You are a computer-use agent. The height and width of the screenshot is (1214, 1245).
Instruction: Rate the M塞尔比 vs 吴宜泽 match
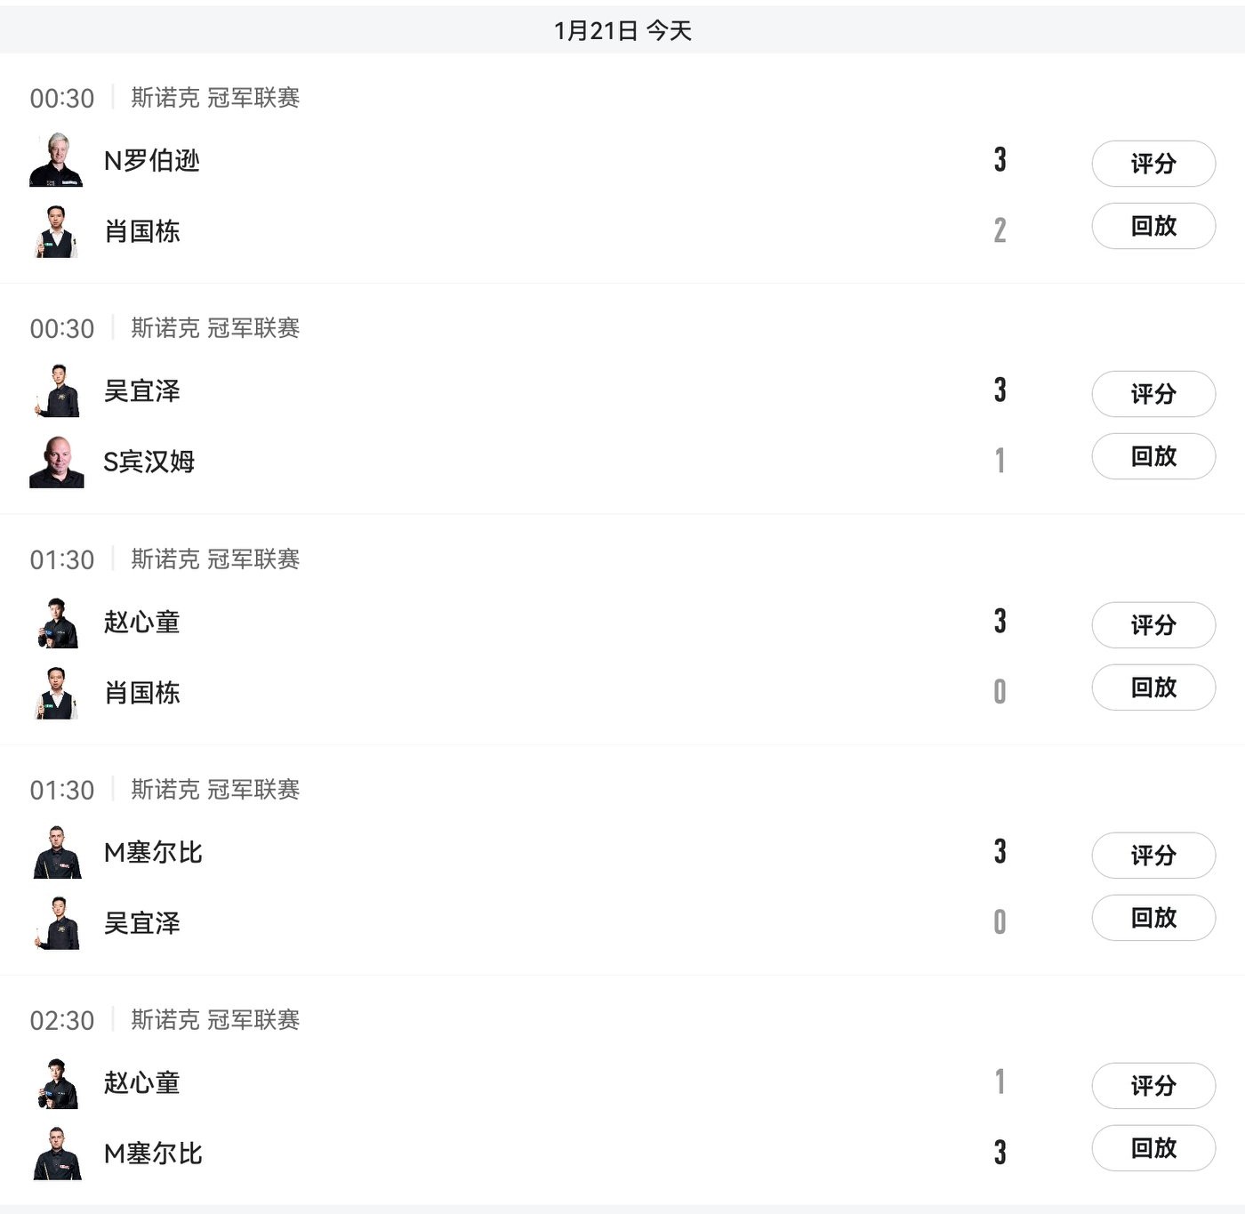pyautogui.click(x=1153, y=856)
